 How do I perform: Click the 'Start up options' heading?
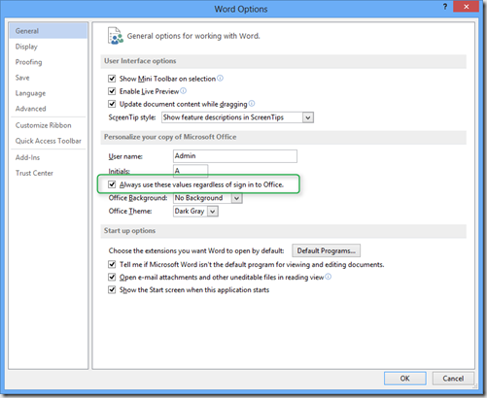(129, 231)
